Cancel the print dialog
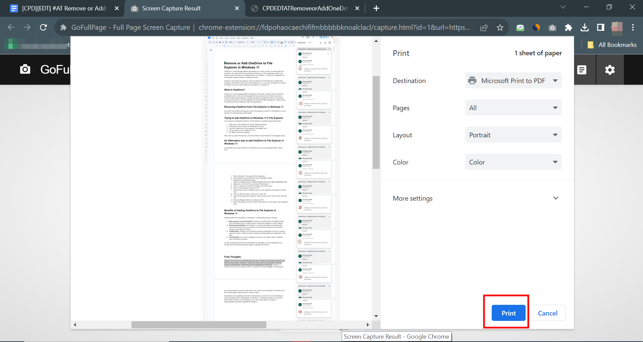The image size is (643, 342). tap(547, 313)
